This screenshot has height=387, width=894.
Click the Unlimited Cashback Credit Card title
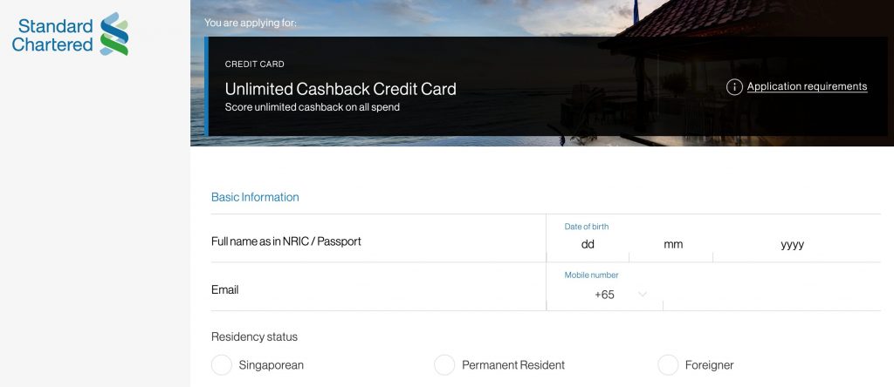[x=340, y=89]
